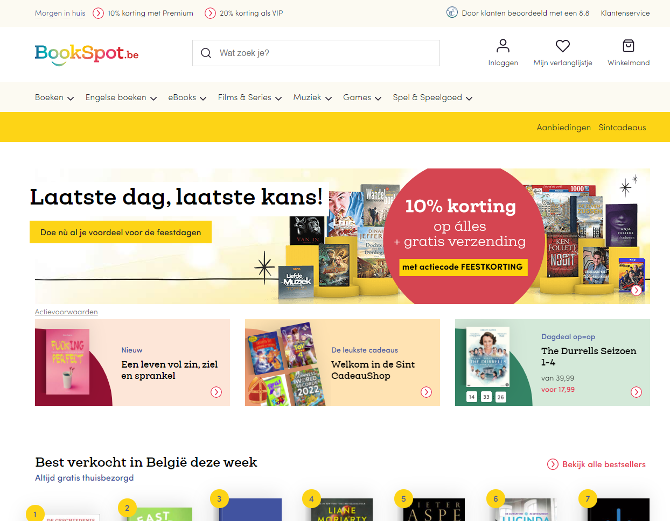670x521 pixels.
Task: Open the 'Een leven vol zin' book thumbnail
Action: point(68,362)
